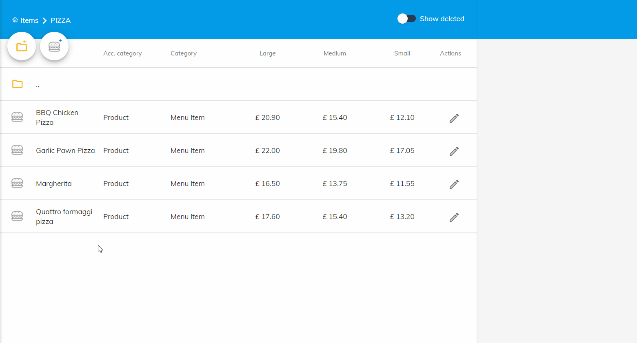
Task: Edit the Quattro formaggi pizza item
Action: 454,217
